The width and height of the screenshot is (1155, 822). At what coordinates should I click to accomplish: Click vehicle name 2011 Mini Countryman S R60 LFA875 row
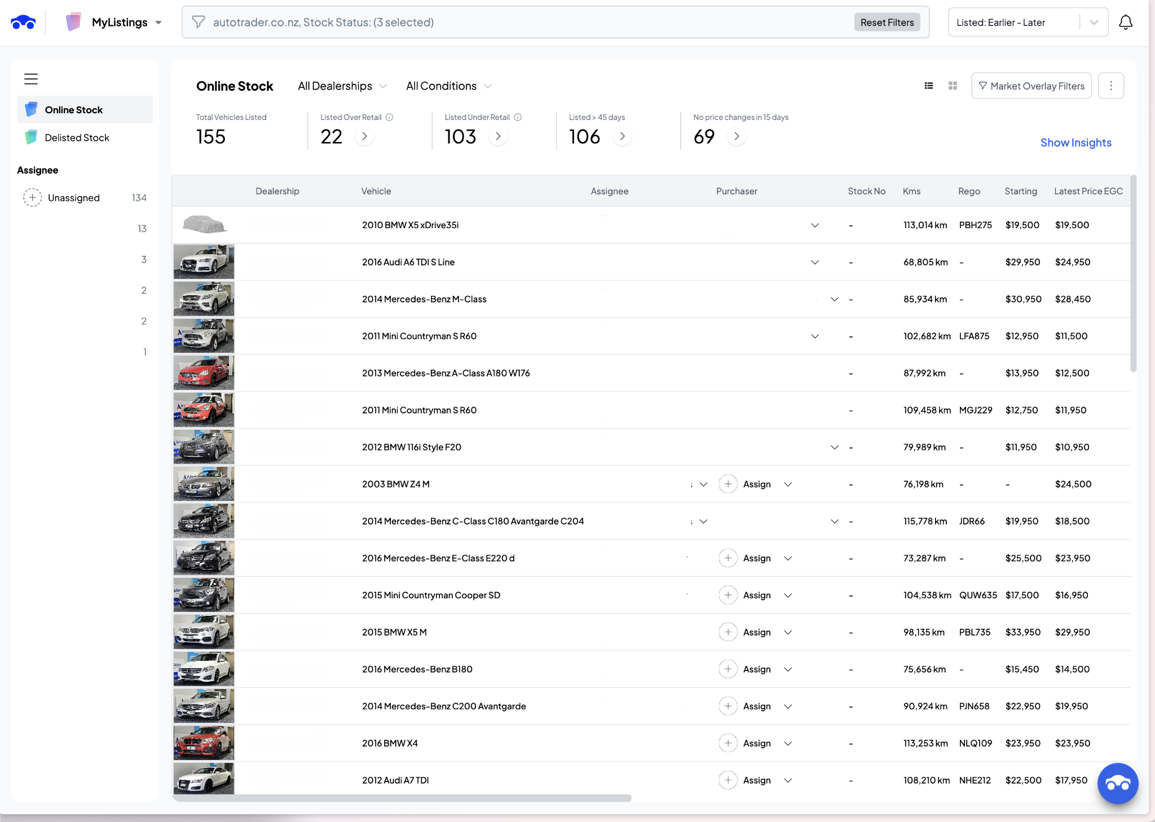pyautogui.click(x=419, y=336)
